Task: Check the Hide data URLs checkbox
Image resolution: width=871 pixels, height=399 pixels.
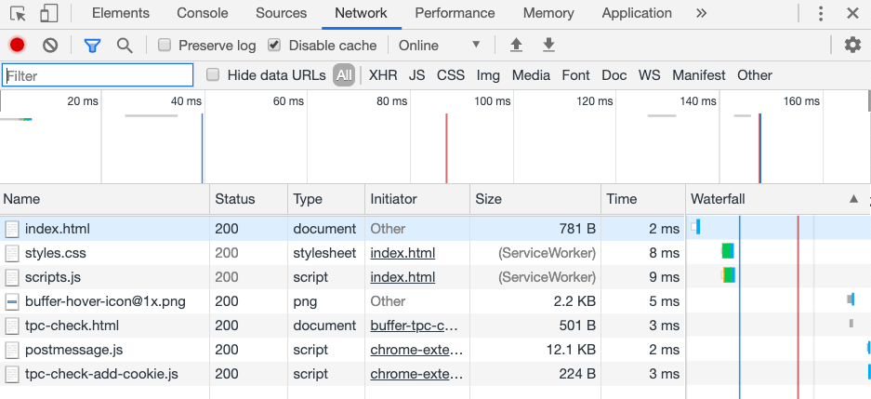Action: point(213,75)
